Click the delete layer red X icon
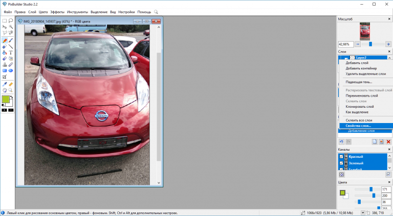The height and width of the screenshot is (216, 393). [x=388, y=141]
